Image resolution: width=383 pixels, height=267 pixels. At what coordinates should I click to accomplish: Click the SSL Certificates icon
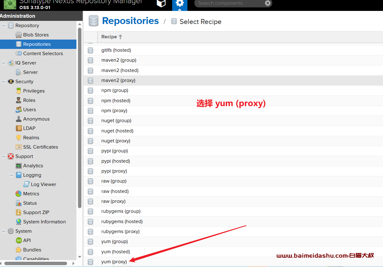point(19,147)
